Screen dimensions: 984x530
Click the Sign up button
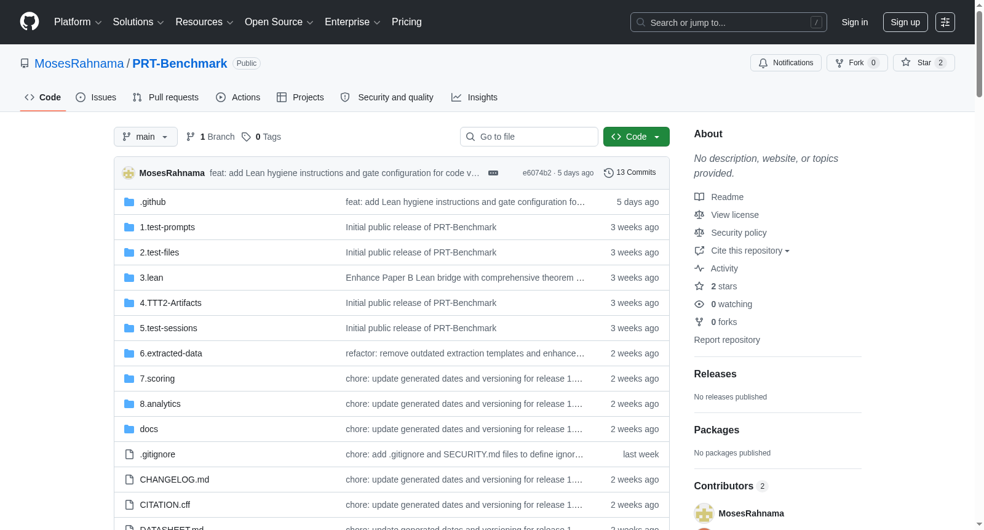coord(905,22)
